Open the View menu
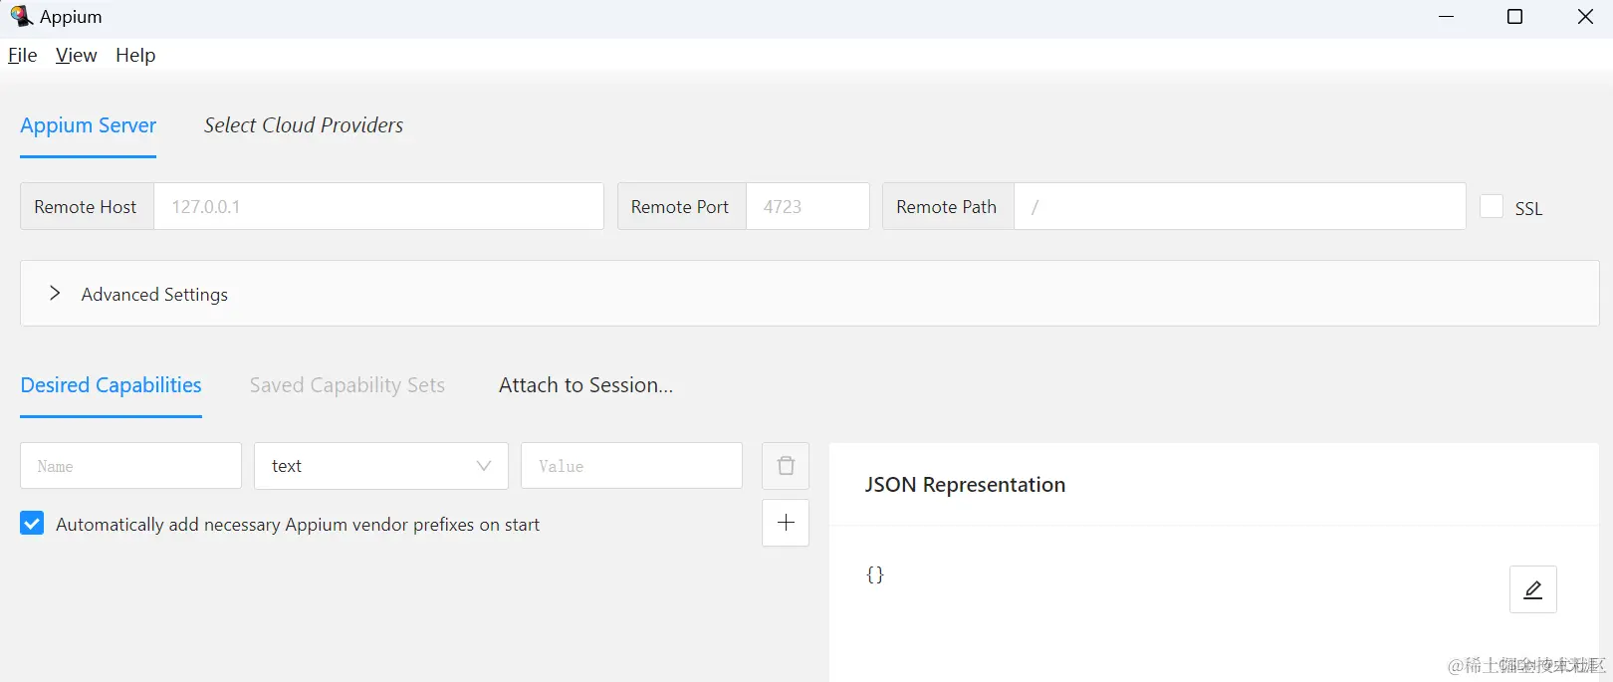 click(77, 55)
